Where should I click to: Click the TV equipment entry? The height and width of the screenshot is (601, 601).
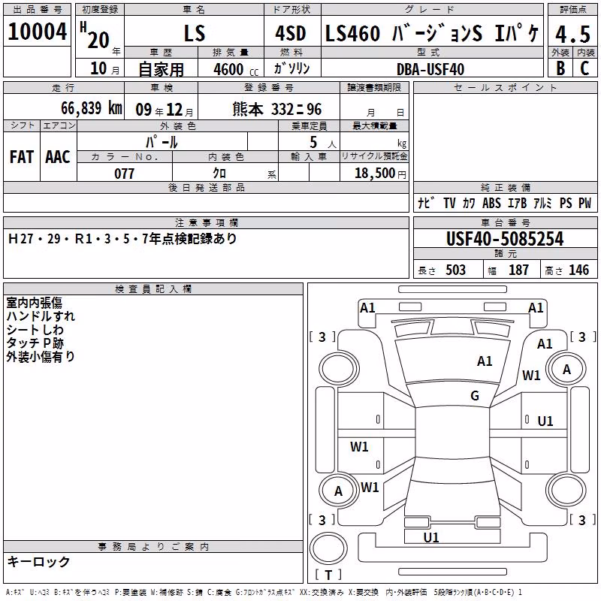(449, 203)
